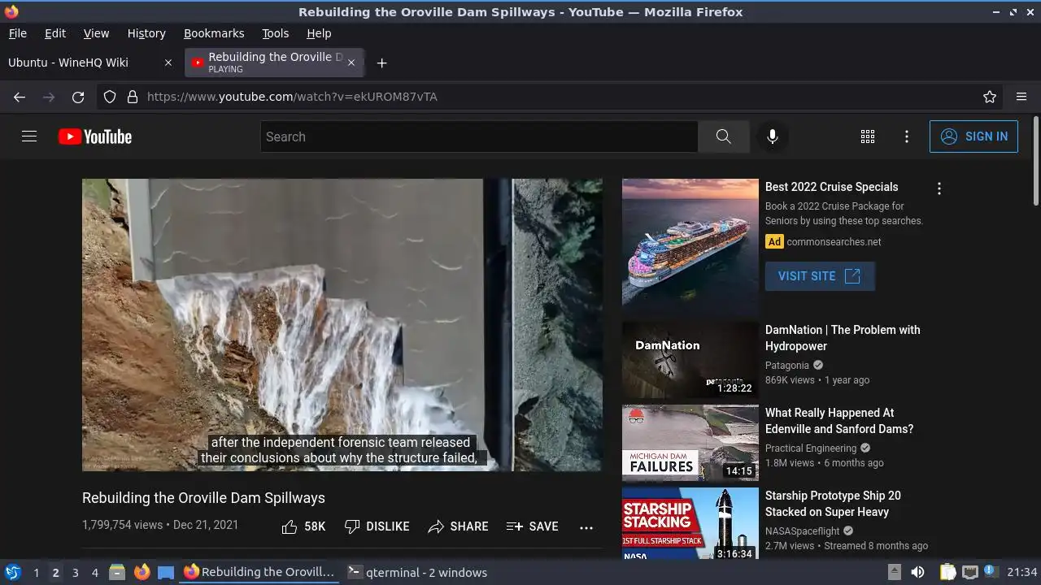Open the Michigan Dam Failures thumbnail

pyautogui.click(x=690, y=443)
